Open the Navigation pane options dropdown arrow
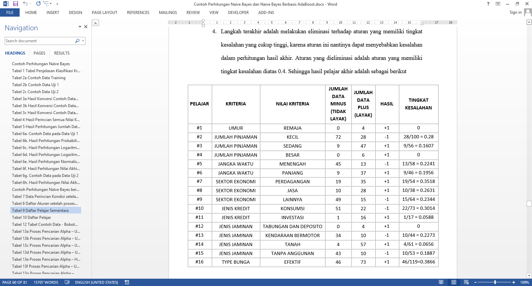Viewport: 532px width, 286px height. pyautogui.click(x=80, y=27)
